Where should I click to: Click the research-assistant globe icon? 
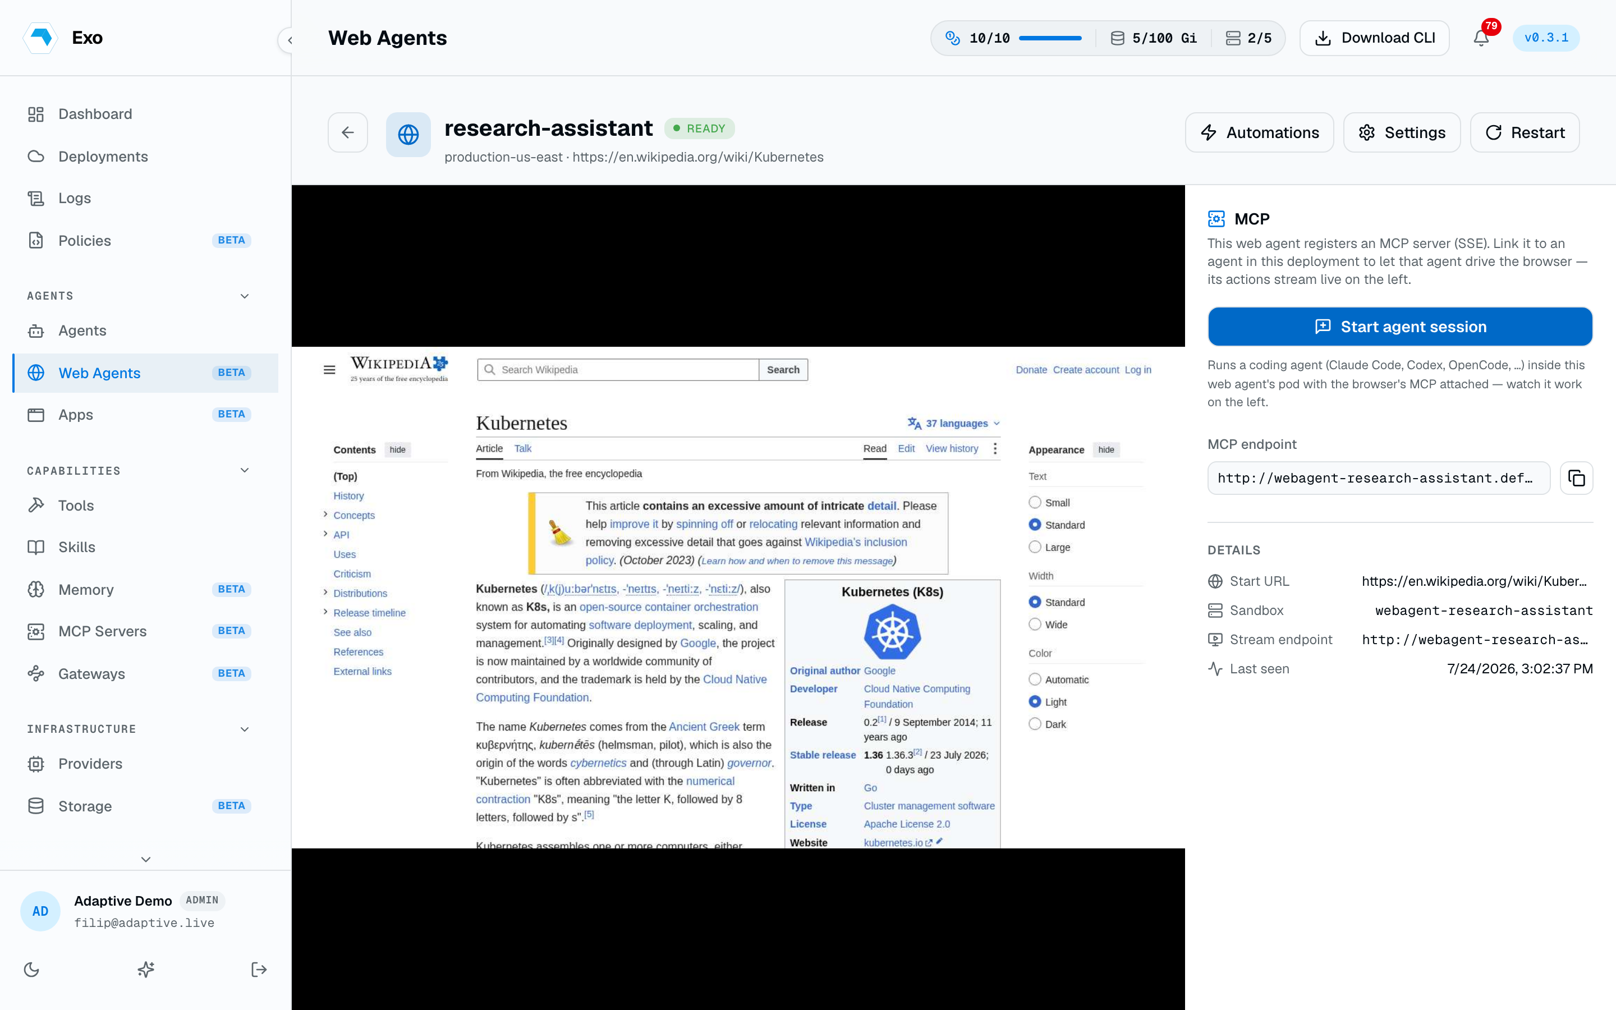point(408,134)
